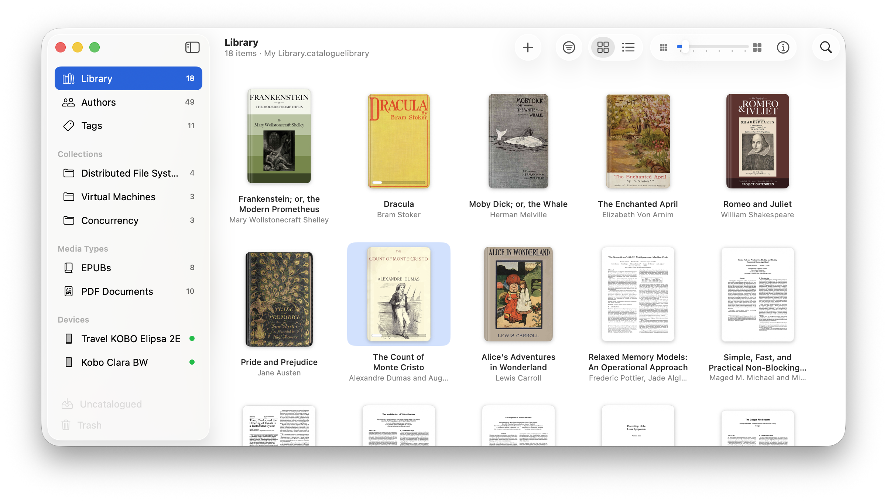This screenshot has width=887, height=501.
Task: Click the author name Jane Austen
Action: (x=279, y=373)
